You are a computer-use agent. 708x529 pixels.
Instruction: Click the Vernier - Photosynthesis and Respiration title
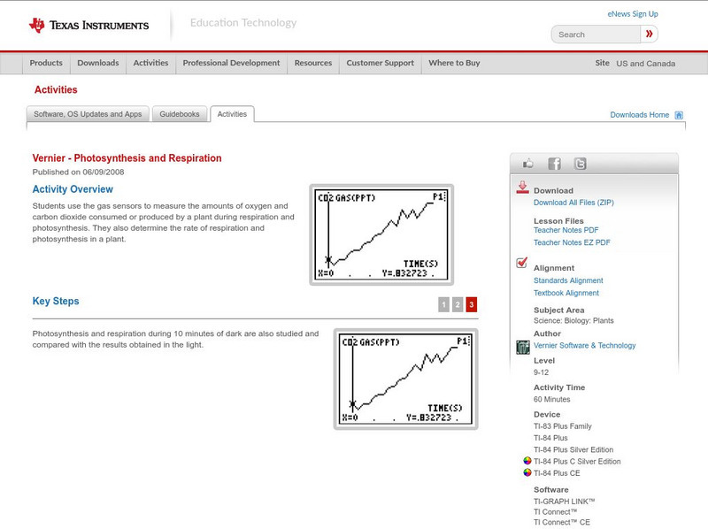point(127,158)
